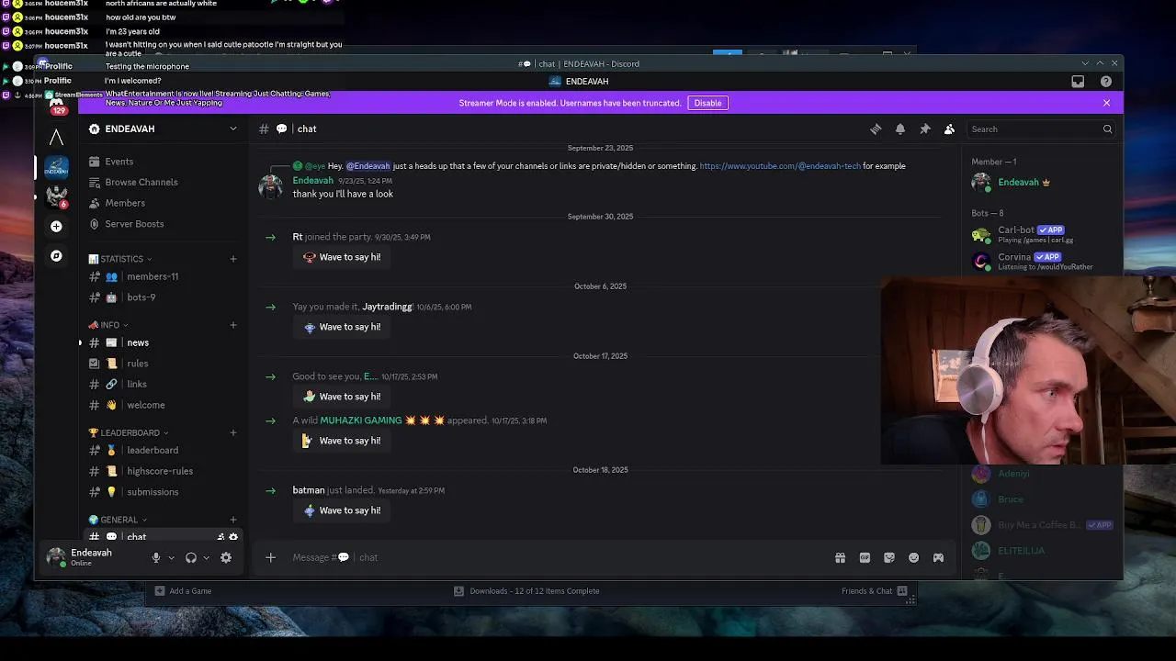The width and height of the screenshot is (1176, 661).
Task: Collapse the STATISTICS category
Action: 120,259
